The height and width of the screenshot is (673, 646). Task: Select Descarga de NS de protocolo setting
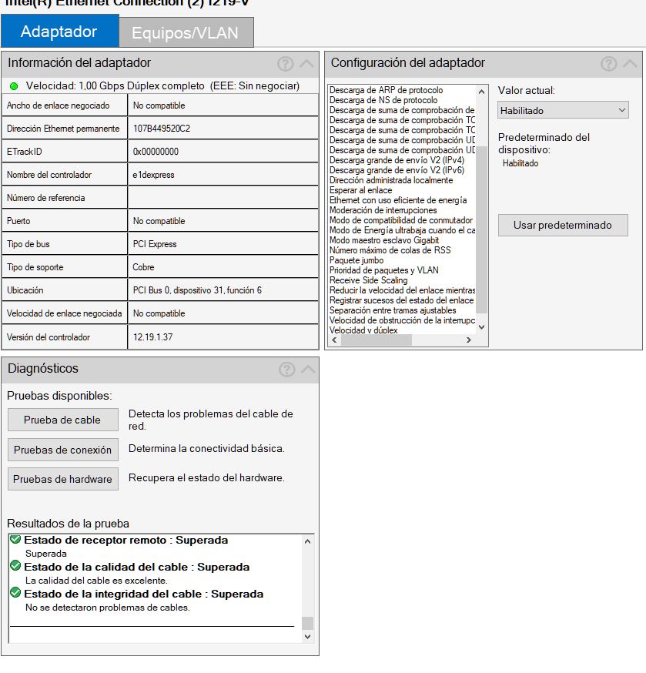coord(383,100)
